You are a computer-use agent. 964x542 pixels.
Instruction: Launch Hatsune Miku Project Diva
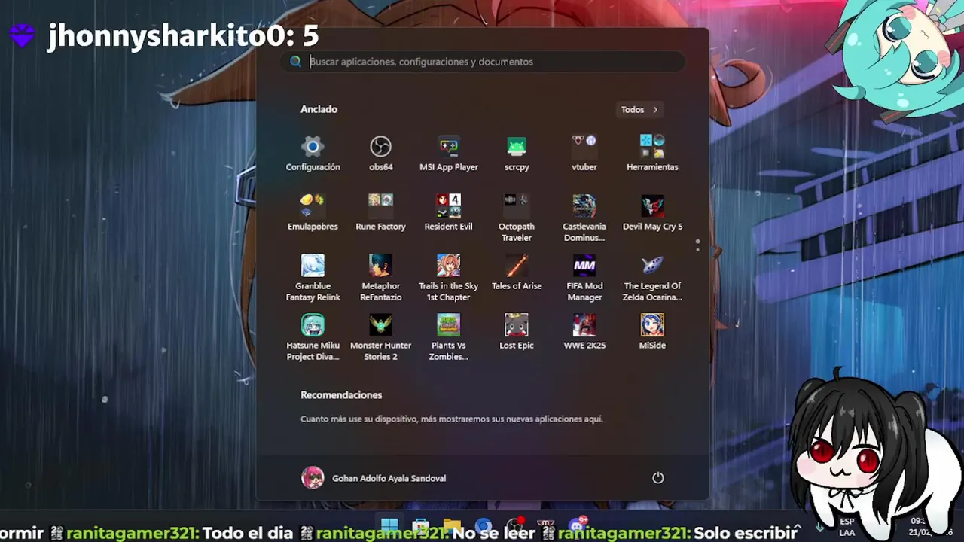point(313,337)
